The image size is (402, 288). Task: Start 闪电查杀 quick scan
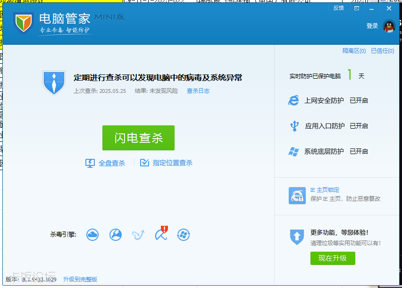(x=138, y=138)
